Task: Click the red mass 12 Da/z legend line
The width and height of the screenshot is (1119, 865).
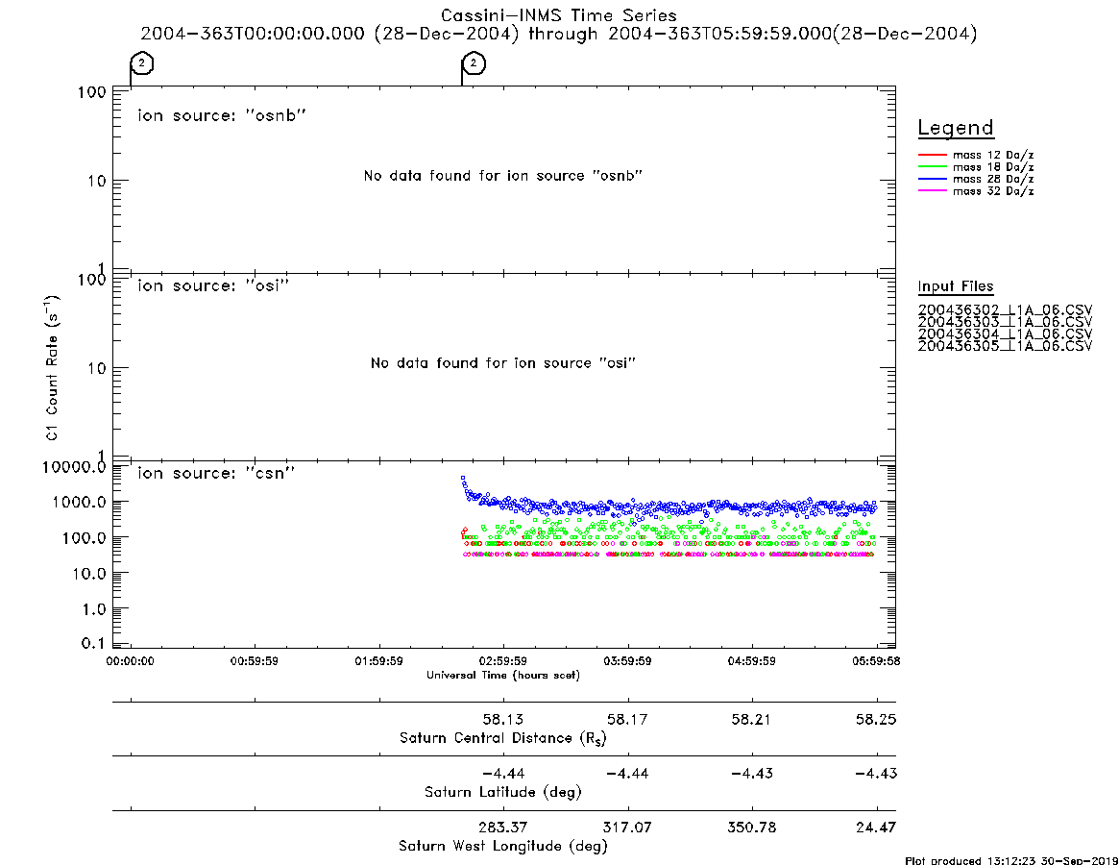Action: 932,155
